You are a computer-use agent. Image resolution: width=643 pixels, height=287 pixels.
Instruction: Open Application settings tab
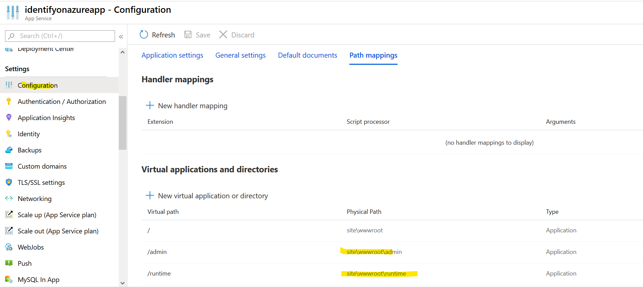(x=172, y=55)
